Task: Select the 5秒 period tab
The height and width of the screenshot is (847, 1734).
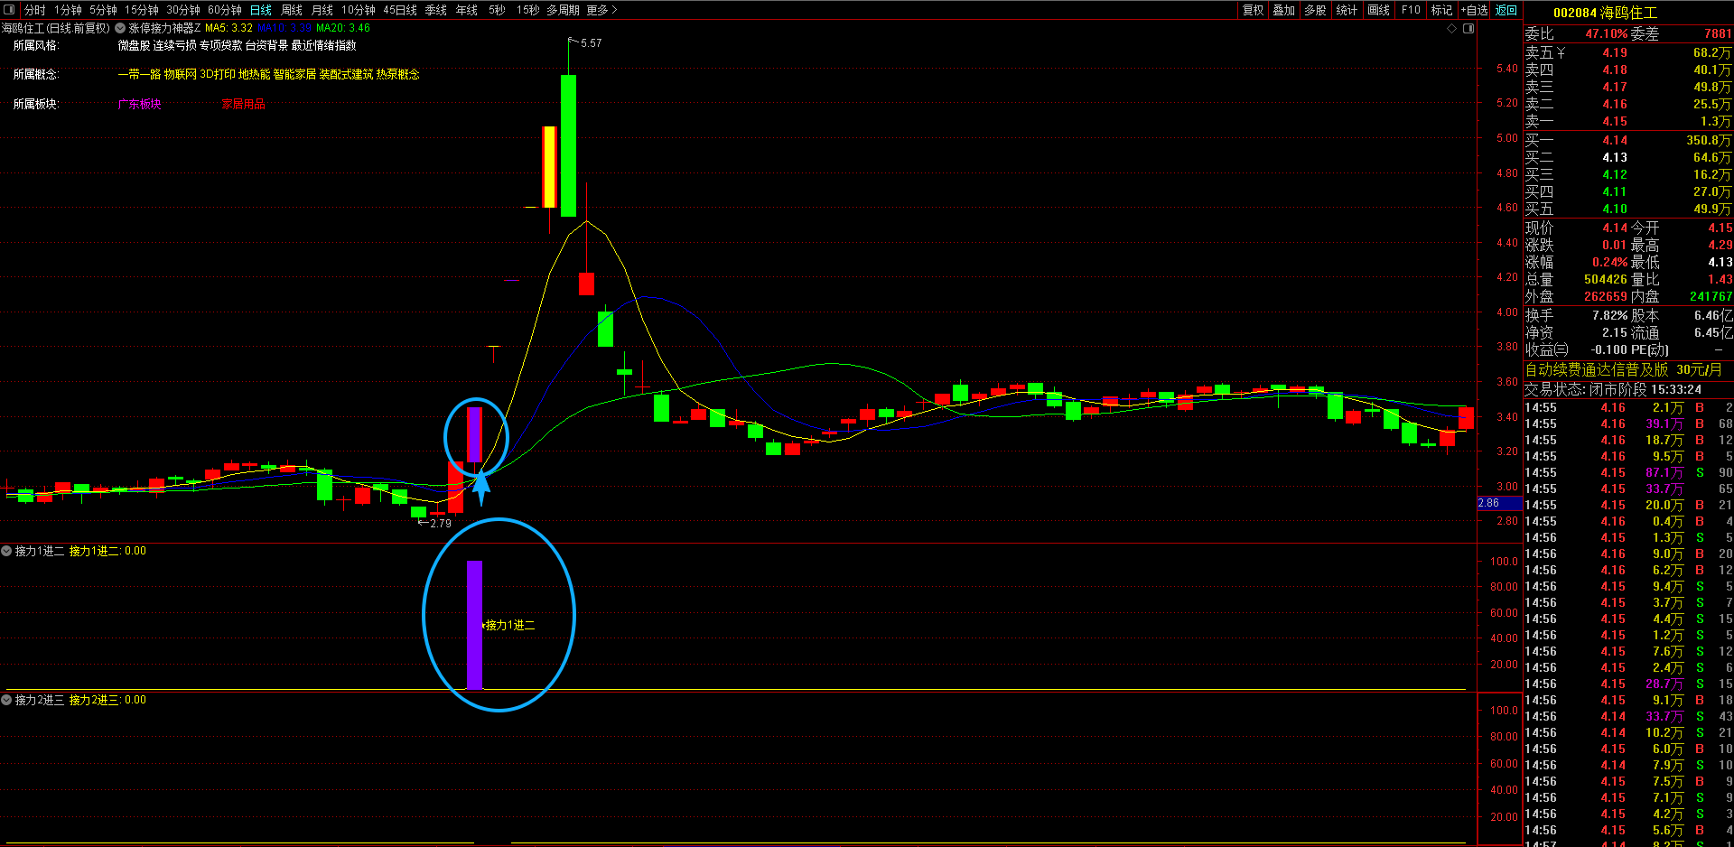Action: [x=497, y=10]
